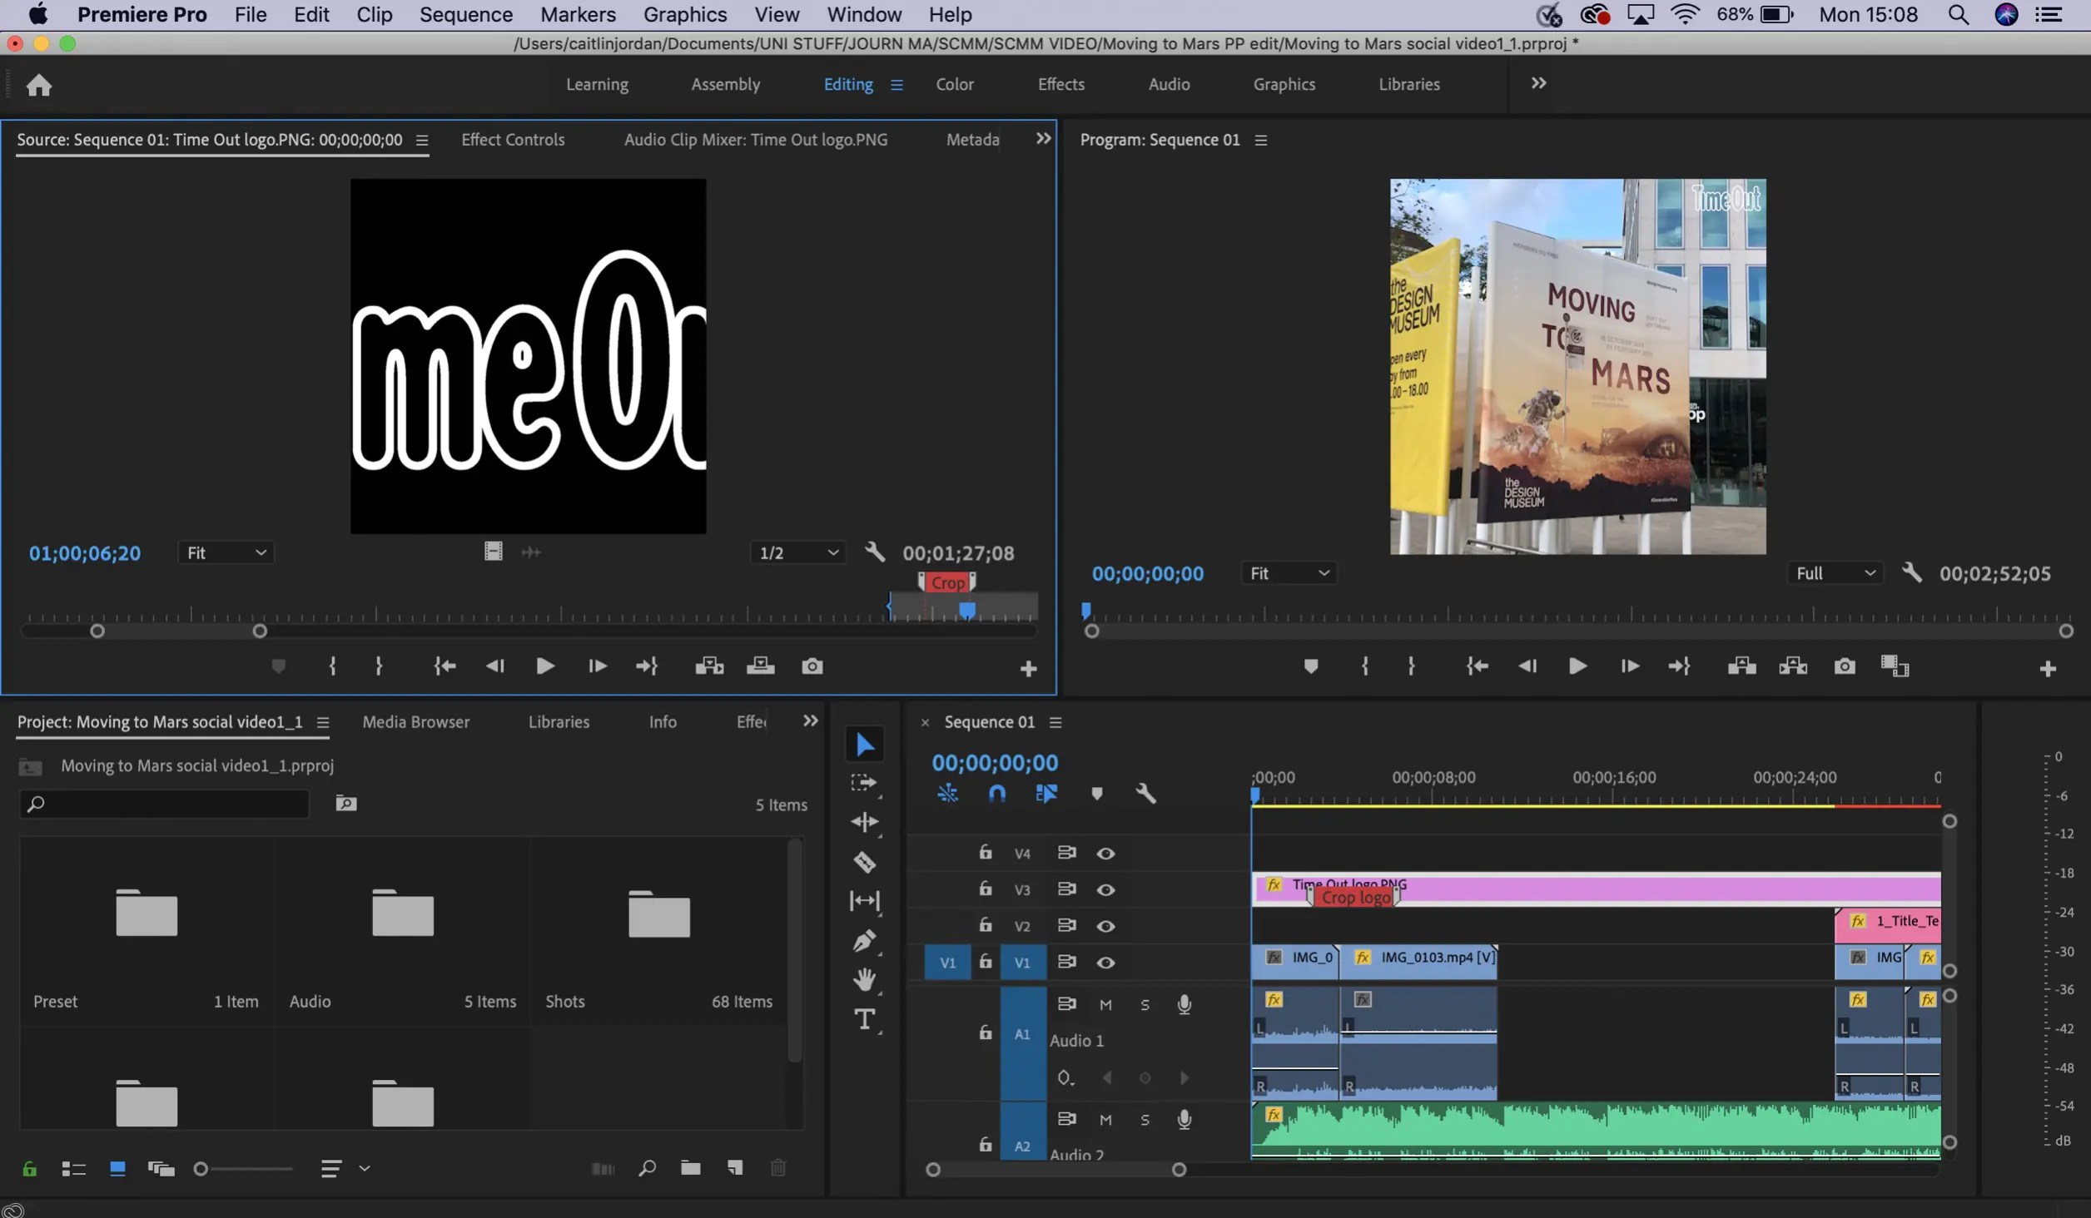Click Find icon in Project panel
The width and height of the screenshot is (2091, 1218).
point(647,1168)
